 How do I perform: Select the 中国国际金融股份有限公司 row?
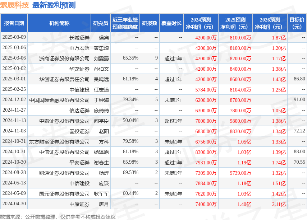(x=59, y=100)
